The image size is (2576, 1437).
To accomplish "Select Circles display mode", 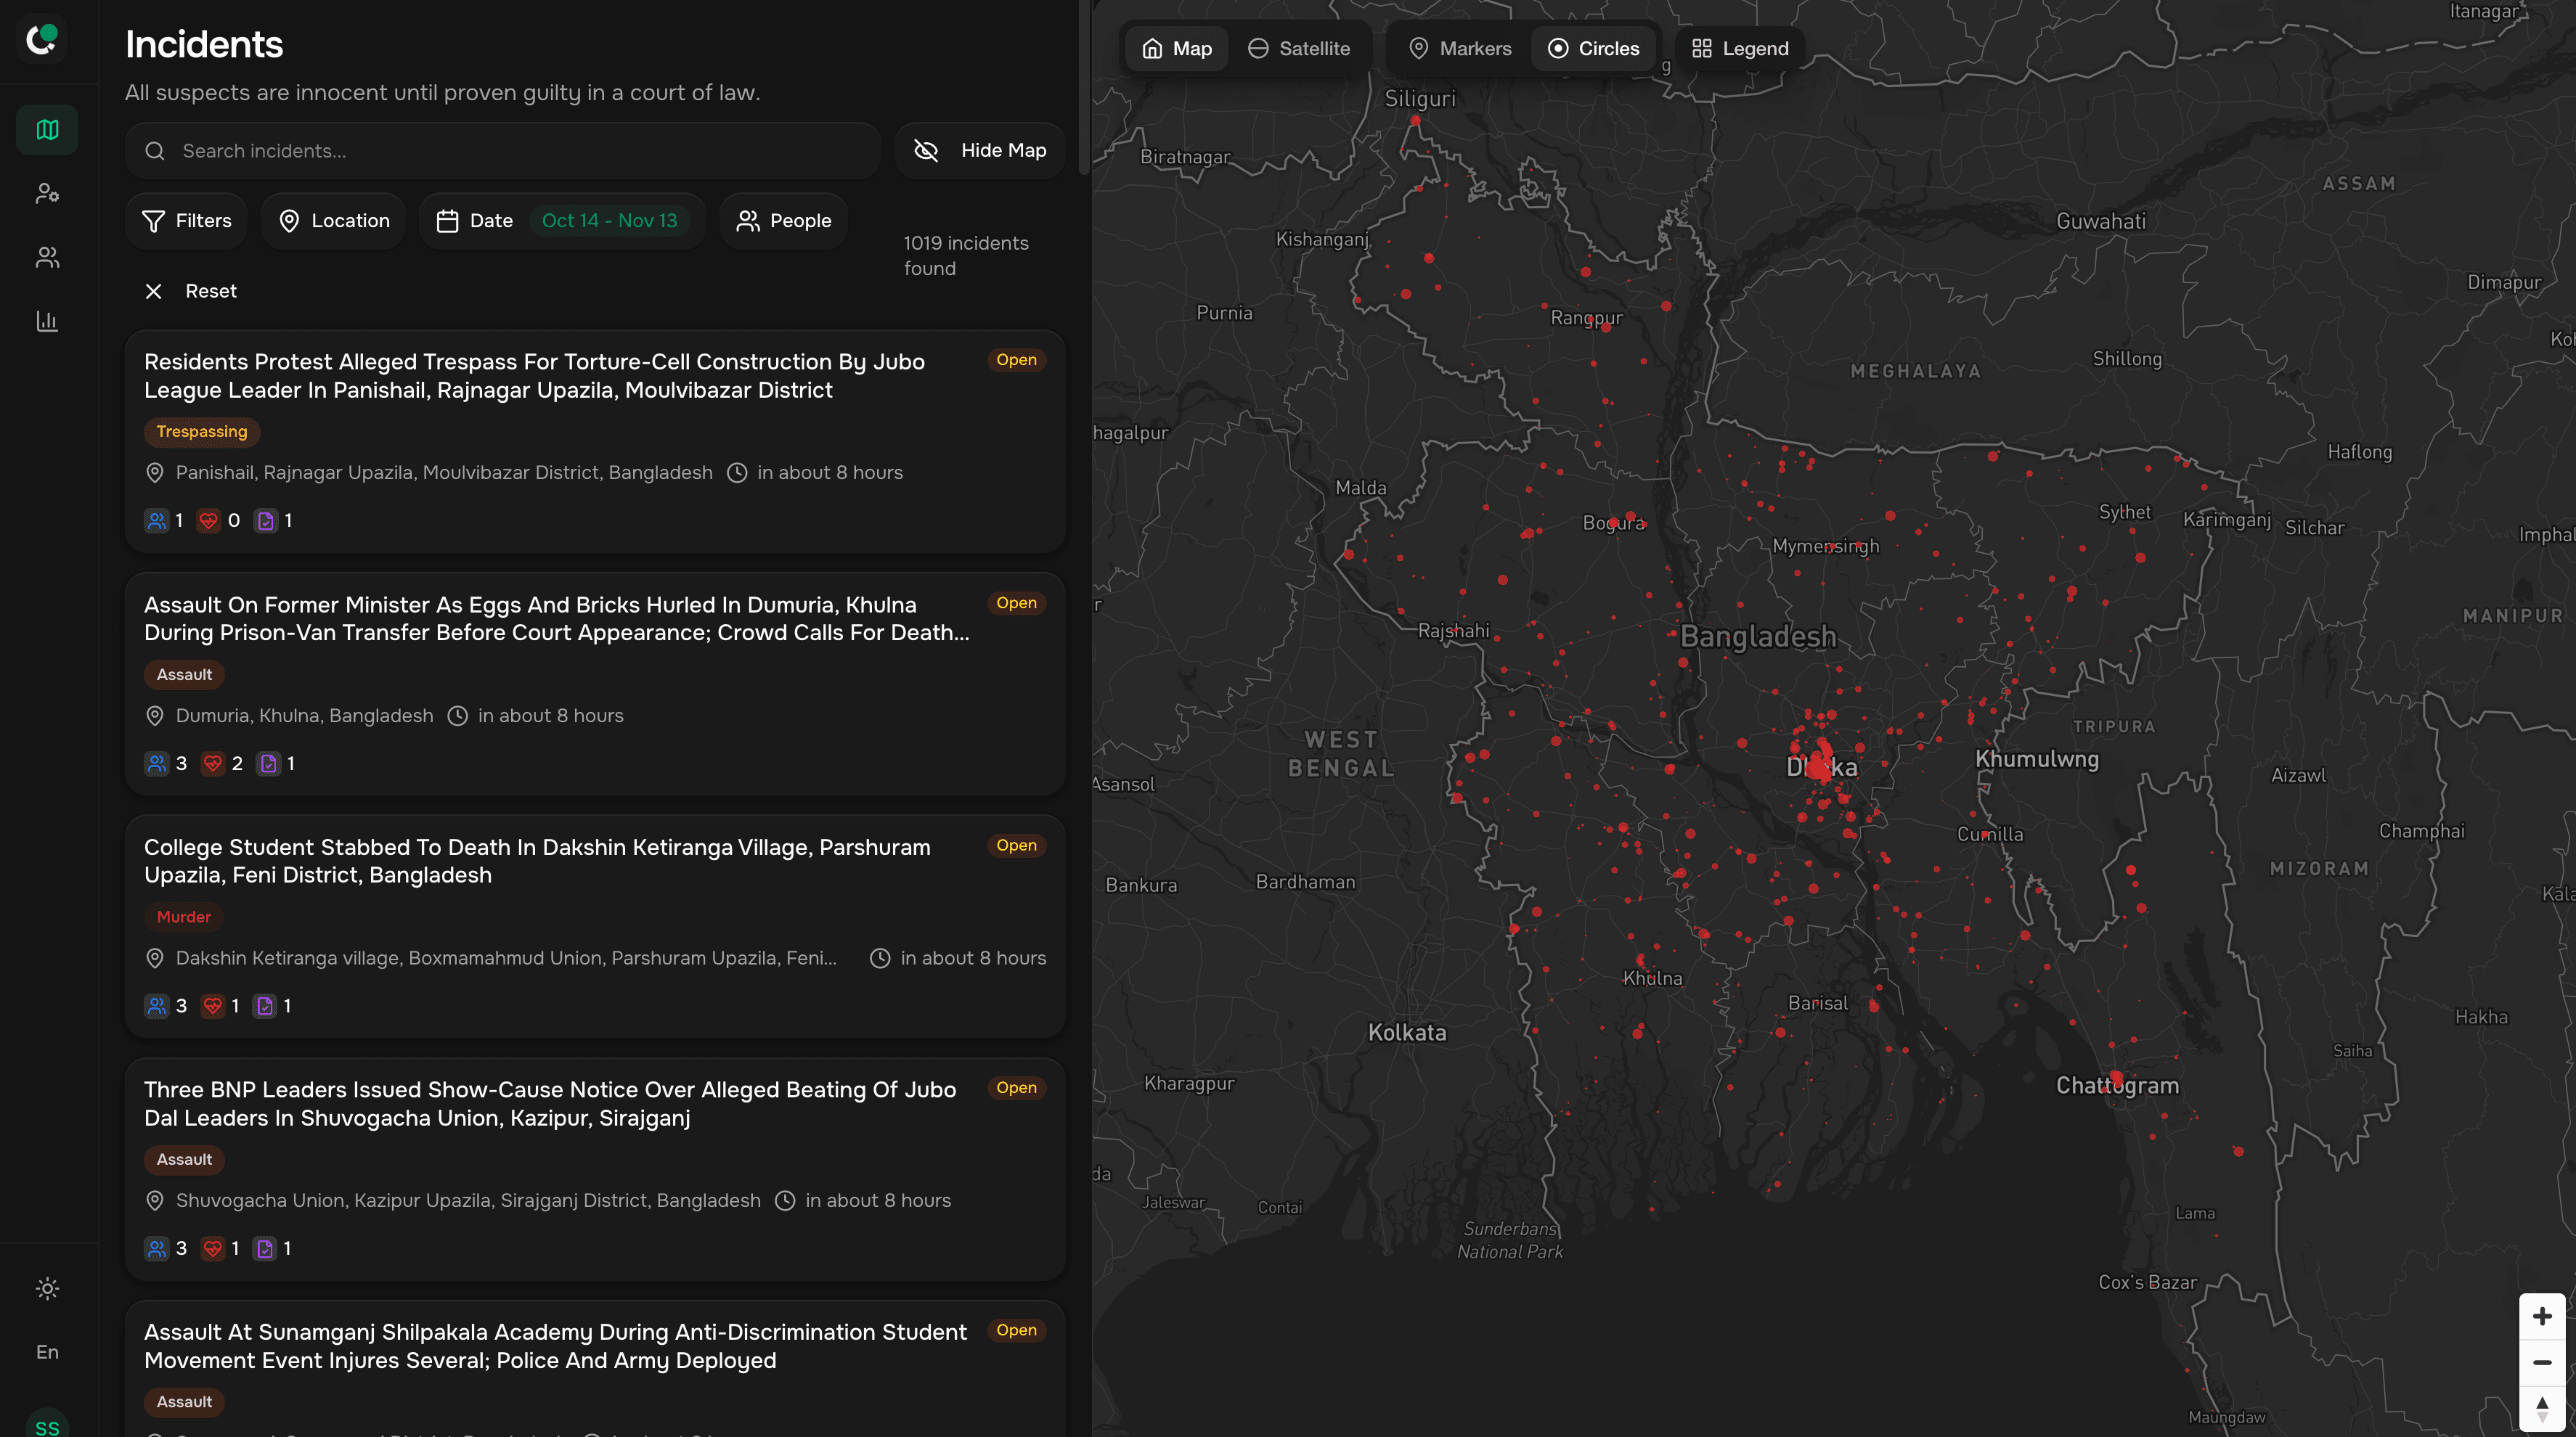I will (1593, 48).
